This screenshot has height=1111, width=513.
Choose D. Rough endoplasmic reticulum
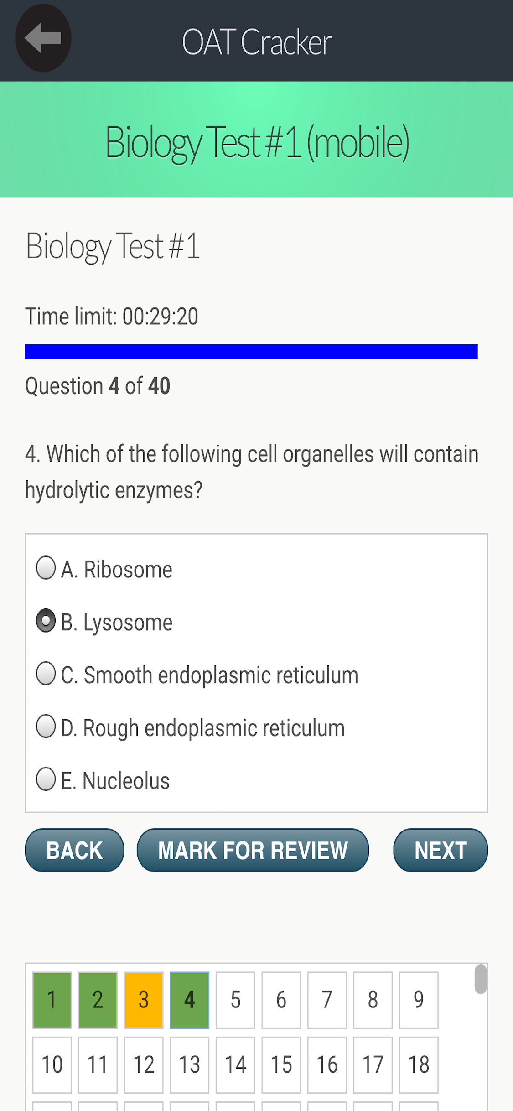click(190, 727)
